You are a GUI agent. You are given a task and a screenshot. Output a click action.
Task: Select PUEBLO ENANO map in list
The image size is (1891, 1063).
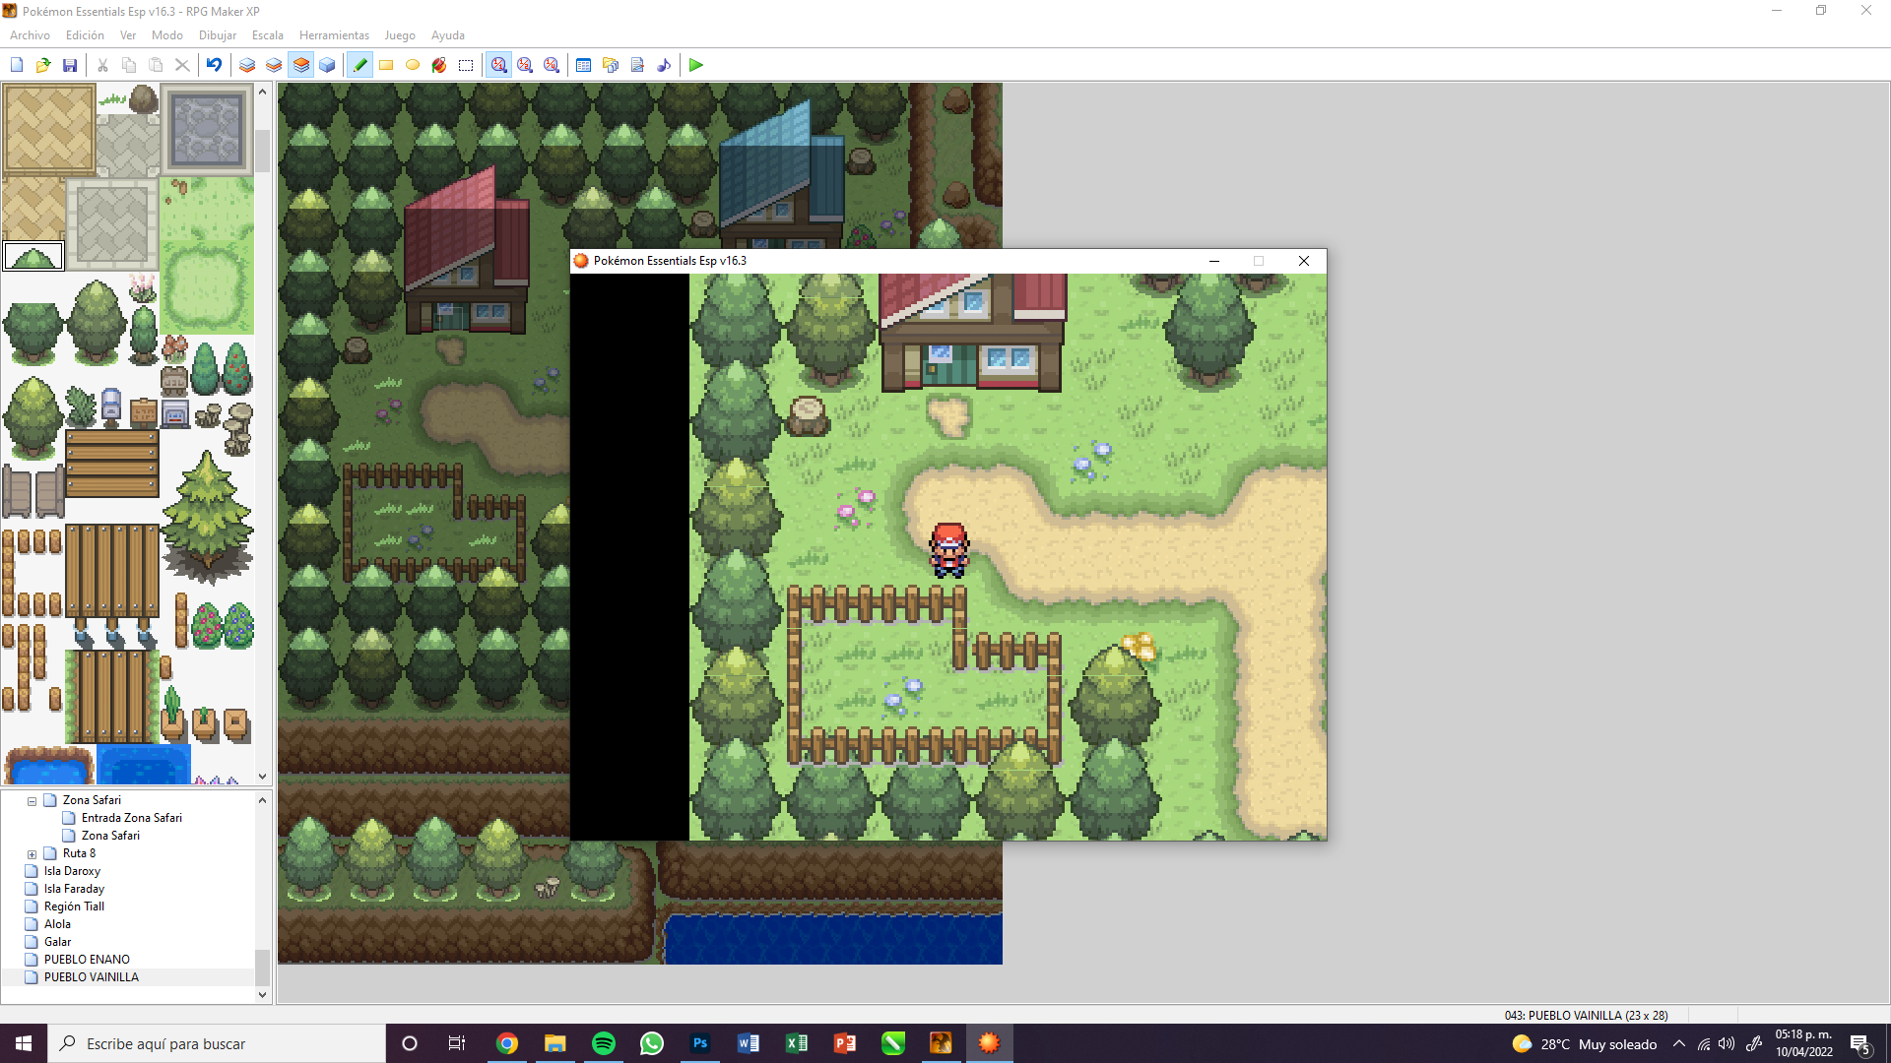tap(87, 960)
